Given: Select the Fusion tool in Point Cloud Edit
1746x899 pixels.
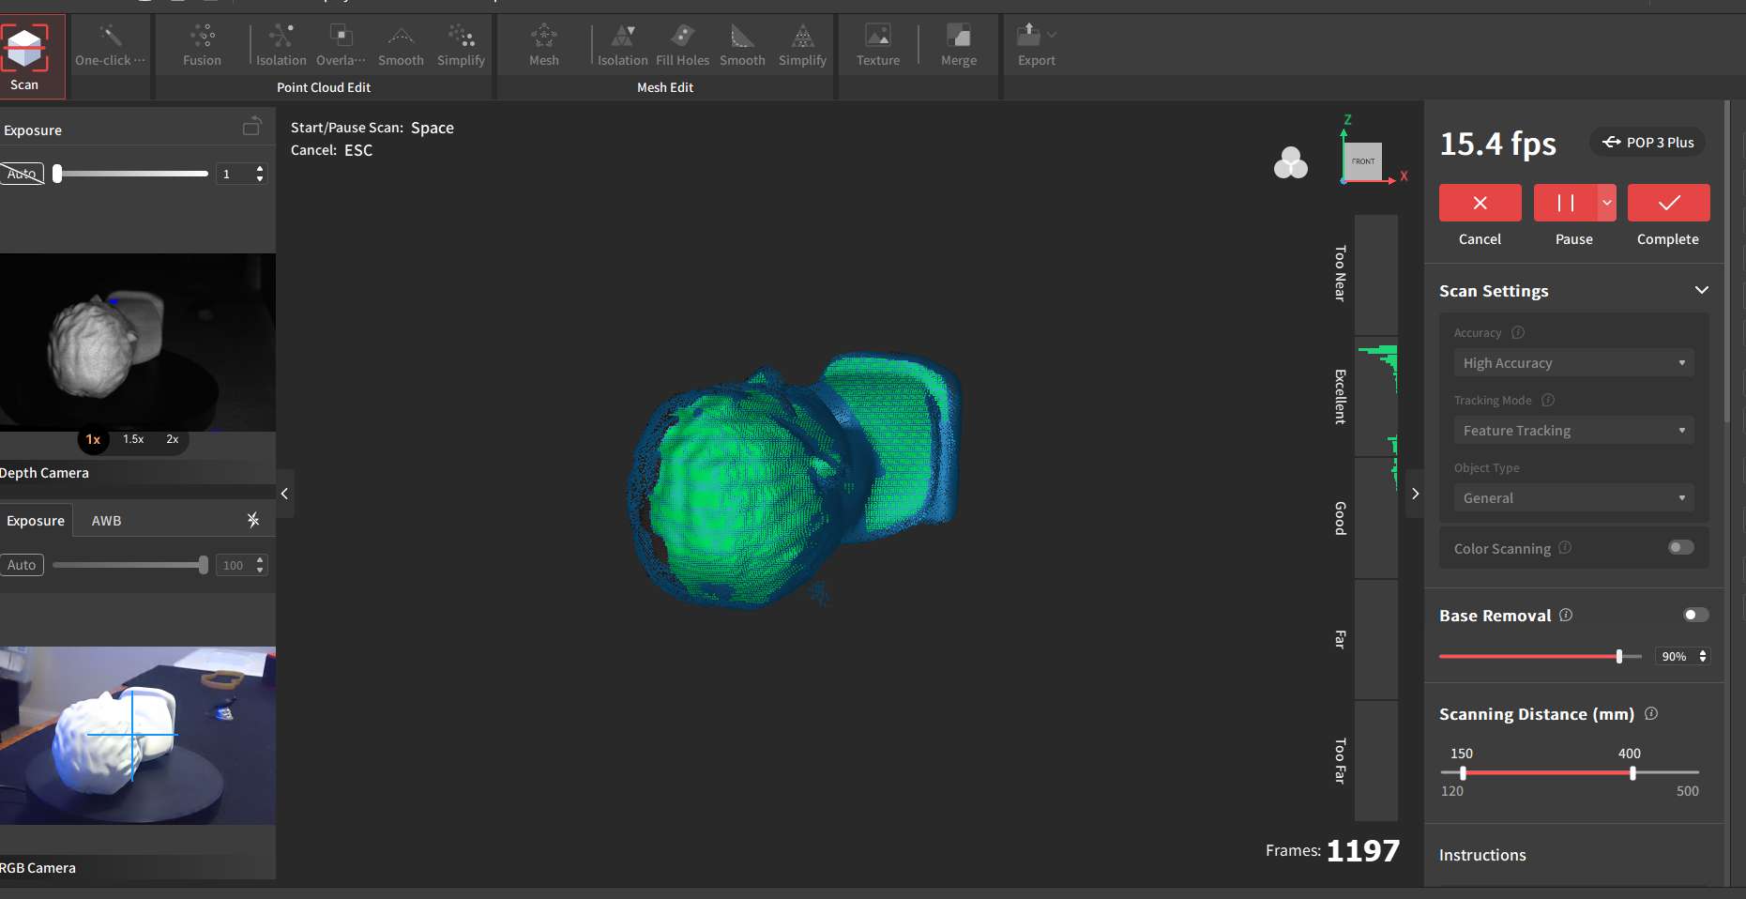Looking at the screenshot, I should tap(201, 44).
